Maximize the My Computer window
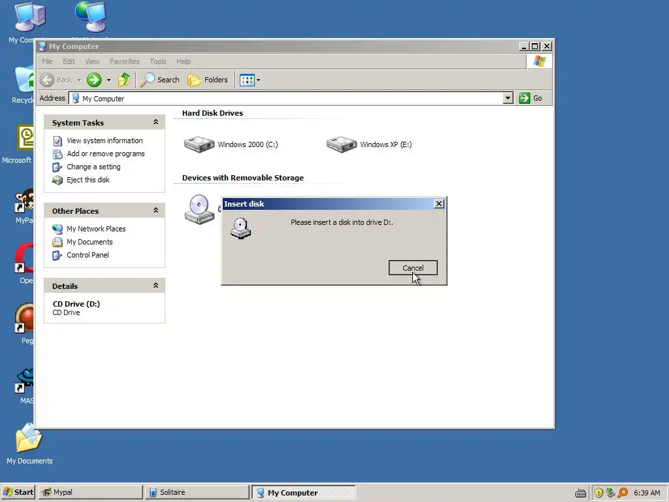This screenshot has width=669, height=502. point(535,46)
